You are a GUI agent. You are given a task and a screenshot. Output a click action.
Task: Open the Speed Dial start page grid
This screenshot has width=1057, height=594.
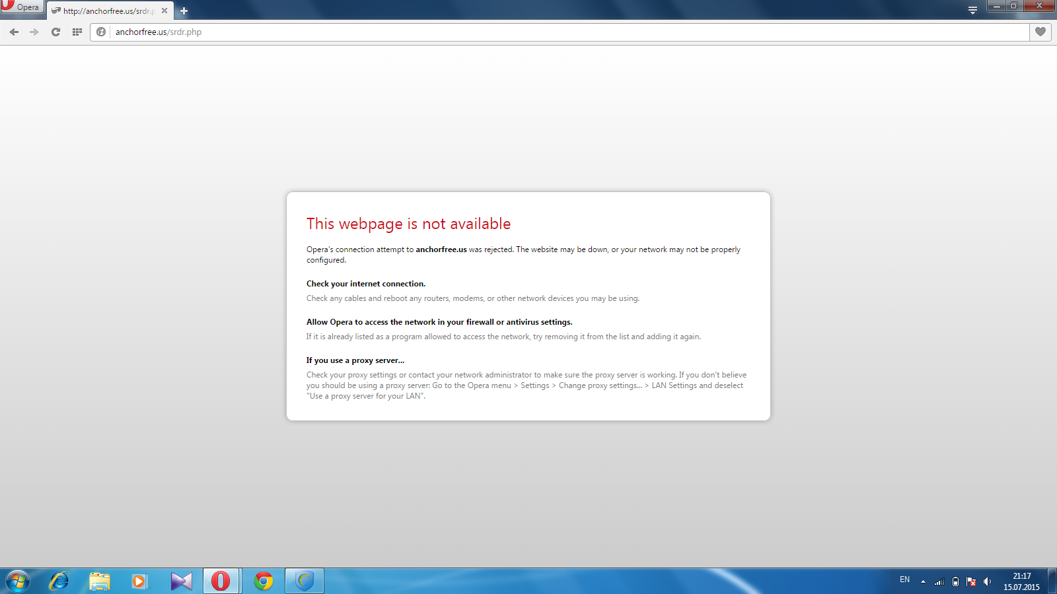click(77, 32)
